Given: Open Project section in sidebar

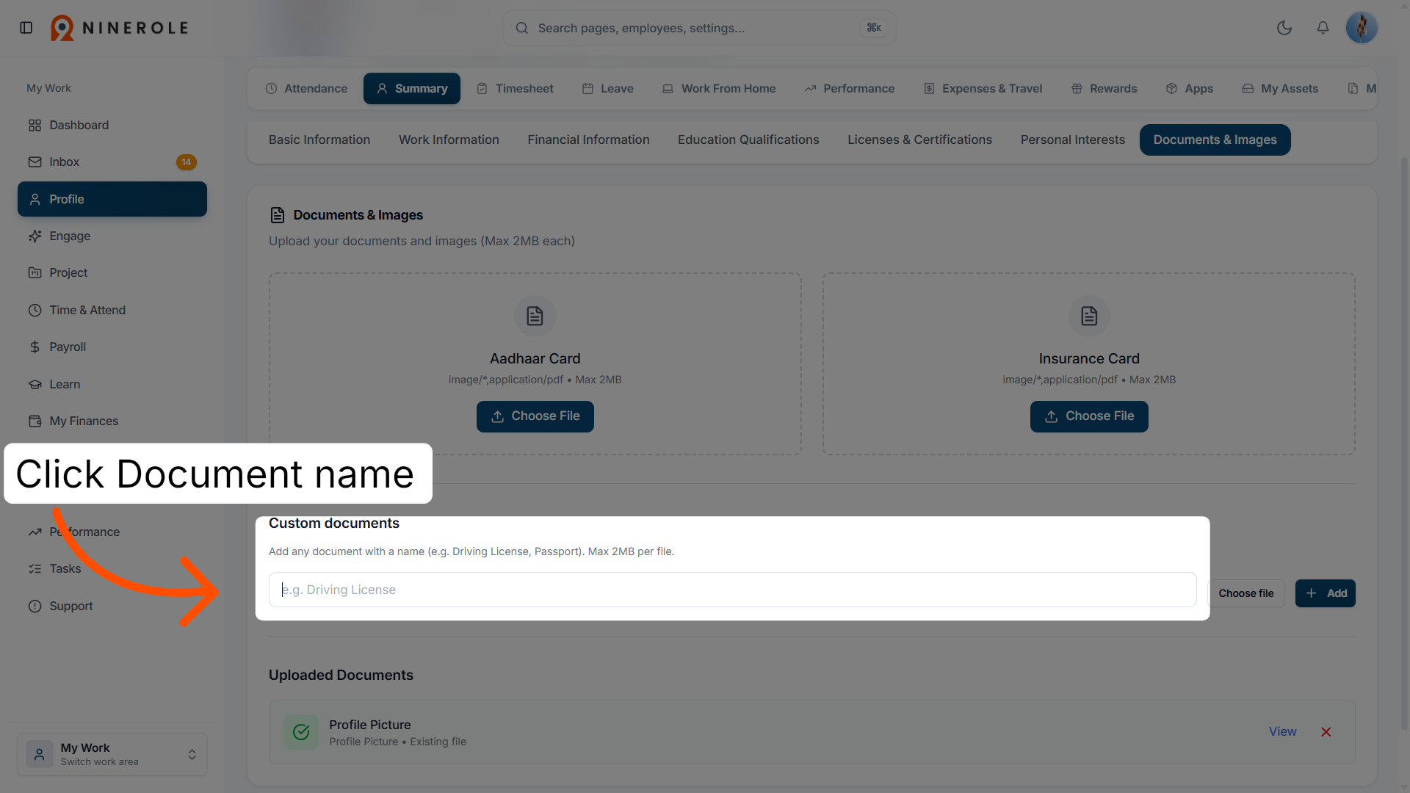Looking at the screenshot, I should (112, 272).
